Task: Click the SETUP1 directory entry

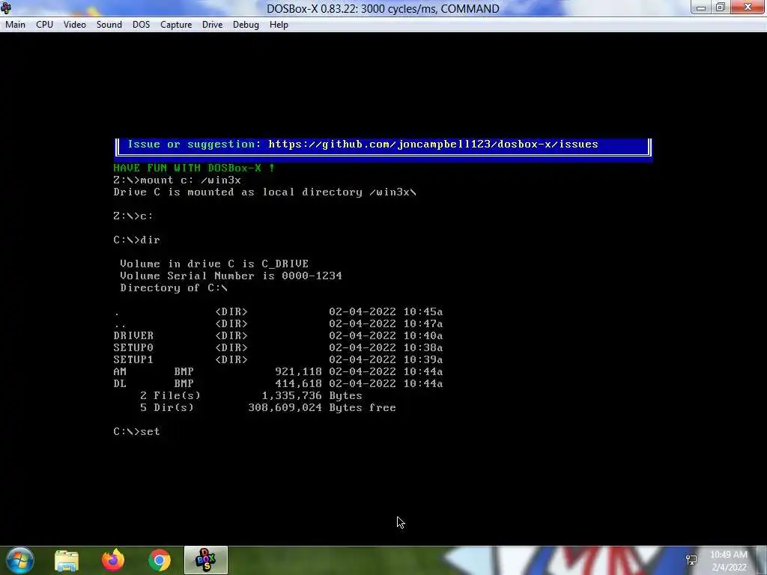Action: 278,360
